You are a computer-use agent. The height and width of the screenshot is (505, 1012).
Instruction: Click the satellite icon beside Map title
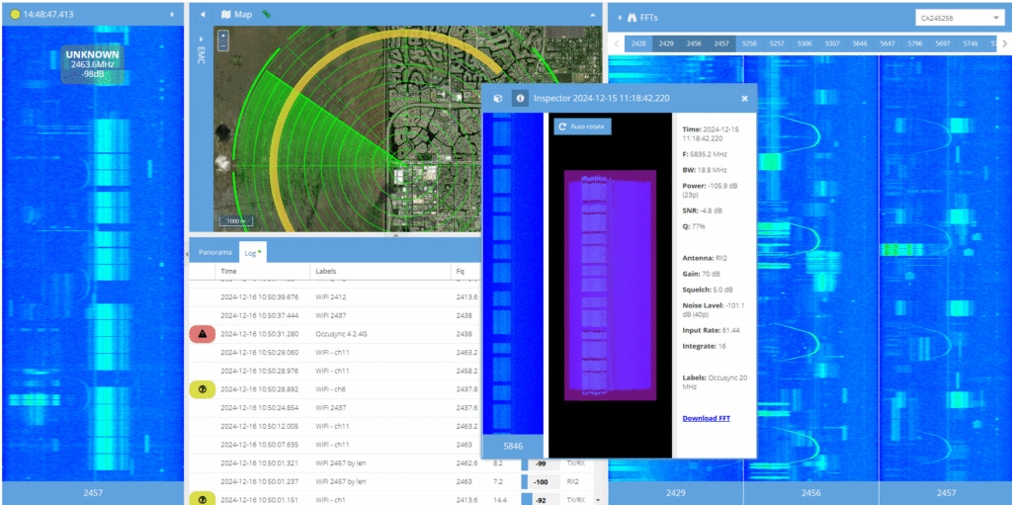pyautogui.click(x=266, y=15)
